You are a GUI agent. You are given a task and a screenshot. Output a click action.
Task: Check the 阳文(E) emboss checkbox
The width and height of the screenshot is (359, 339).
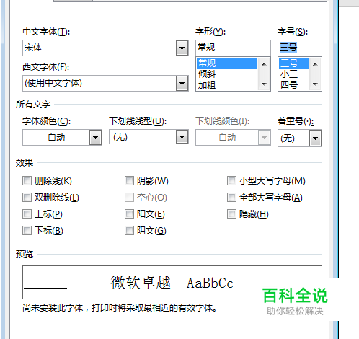click(129, 214)
